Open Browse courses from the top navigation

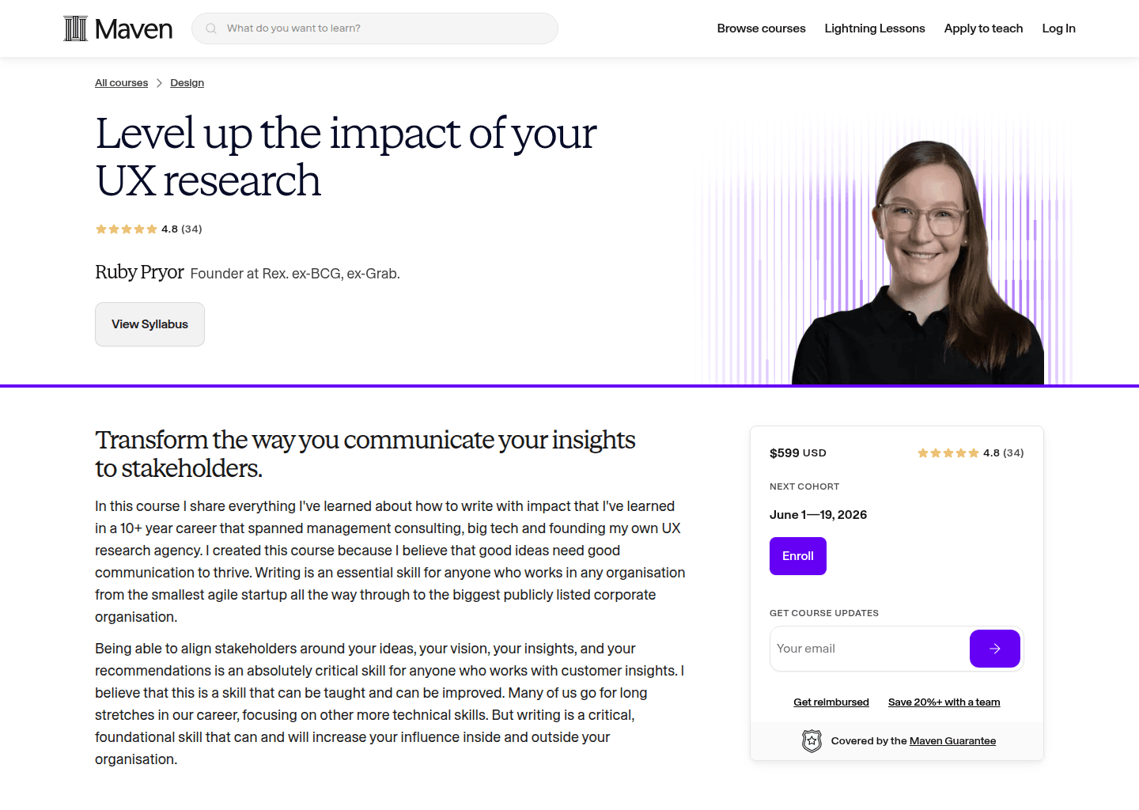click(761, 28)
